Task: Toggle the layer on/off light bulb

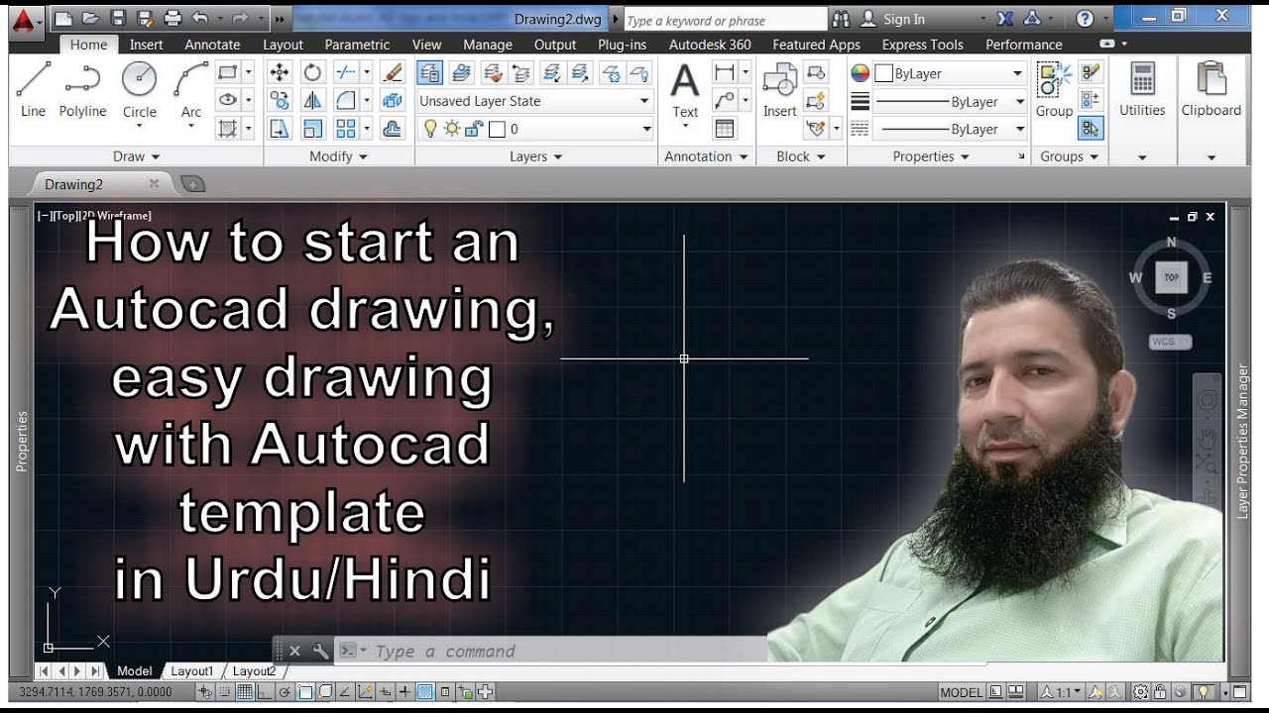Action: point(430,129)
